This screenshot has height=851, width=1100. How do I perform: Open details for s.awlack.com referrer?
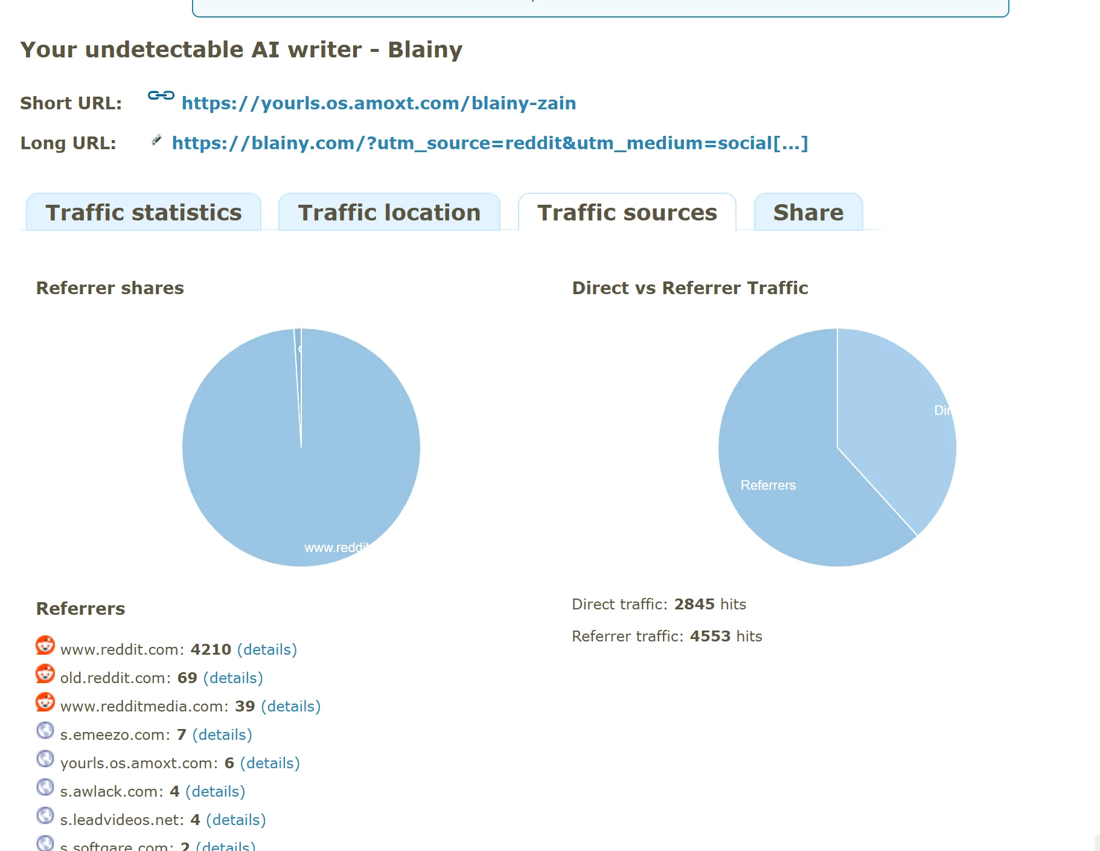pyautogui.click(x=215, y=791)
